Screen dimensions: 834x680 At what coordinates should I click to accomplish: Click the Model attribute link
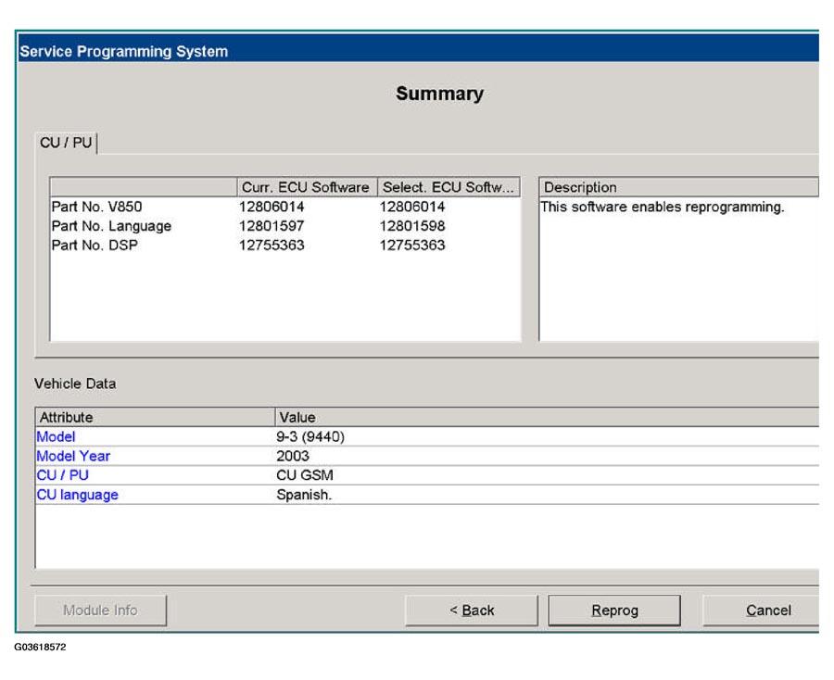(56, 436)
